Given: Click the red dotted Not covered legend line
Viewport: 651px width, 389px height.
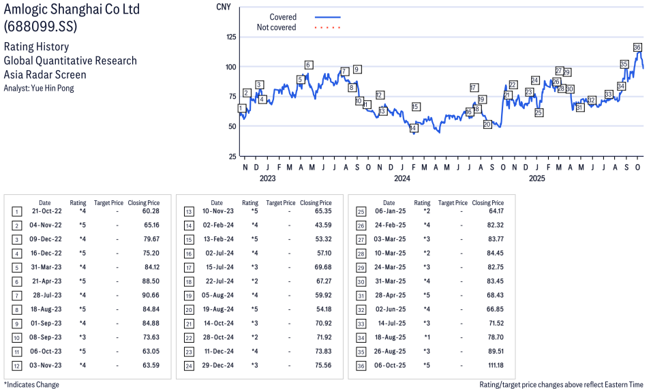Looking at the screenshot, I should tap(327, 28).
